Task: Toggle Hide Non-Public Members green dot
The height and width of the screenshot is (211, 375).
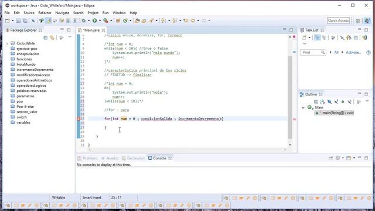Action: click(343, 101)
